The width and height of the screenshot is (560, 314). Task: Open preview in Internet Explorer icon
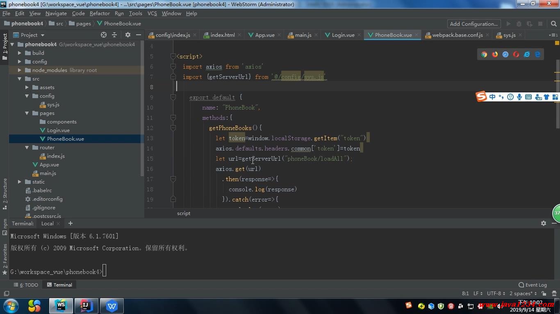click(x=527, y=54)
